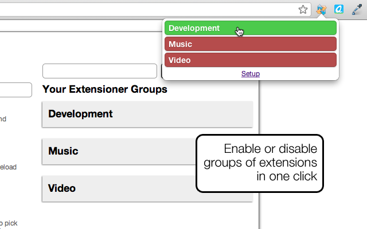Open the Setup link in the popup

pos(251,74)
